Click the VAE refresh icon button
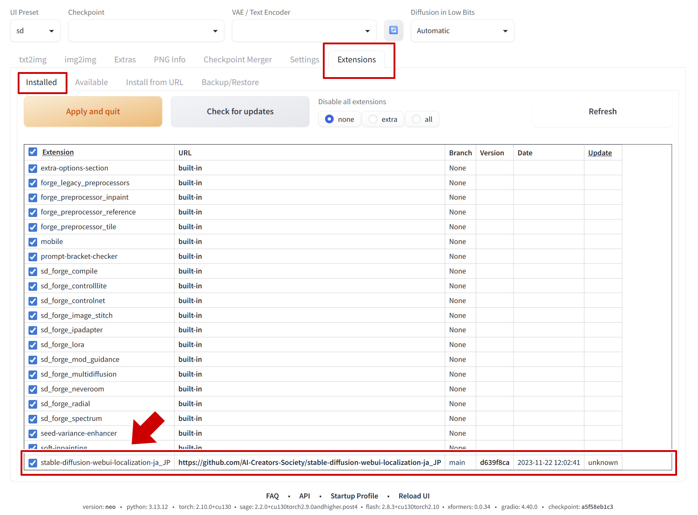The width and height of the screenshot is (698, 515). click(x=393, y=30)
